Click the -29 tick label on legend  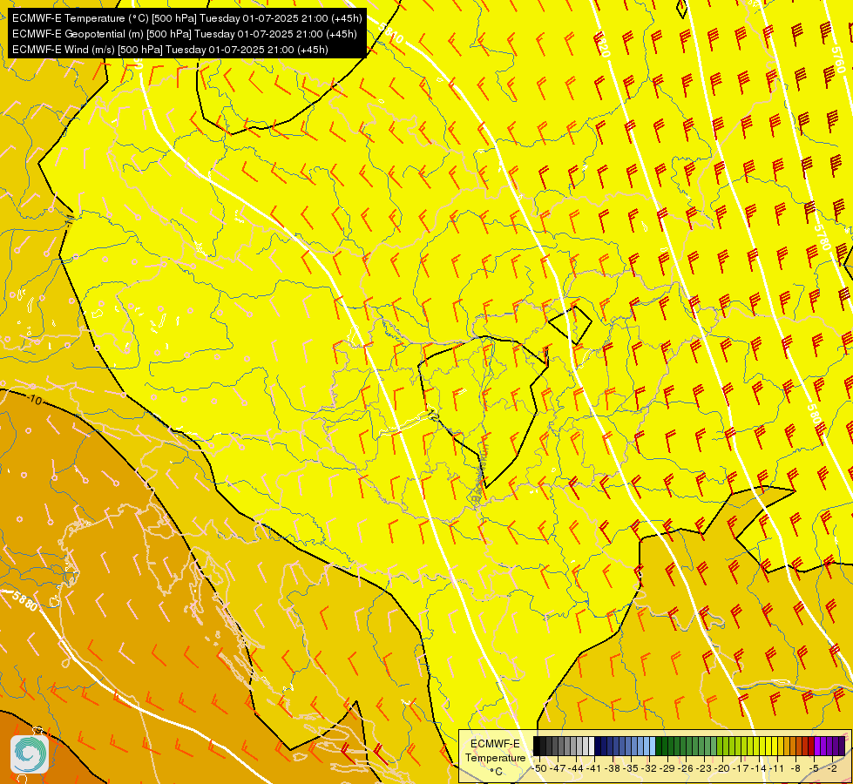pos(667,768)
